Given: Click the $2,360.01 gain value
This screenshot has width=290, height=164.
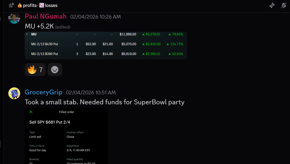Looking at the screenshot, I should [153, 54].
